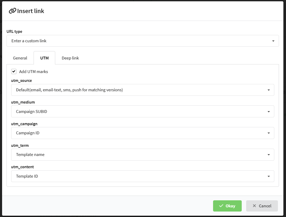The height and width of the screenshot is (217, 286).
Task: Open the URL type dropdown arrow
Action: point(273,41)
